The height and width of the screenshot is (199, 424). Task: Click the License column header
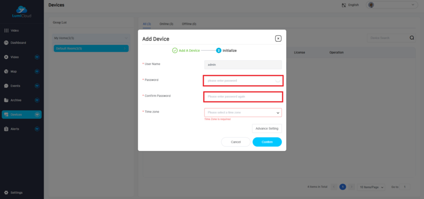pos(299,52)
